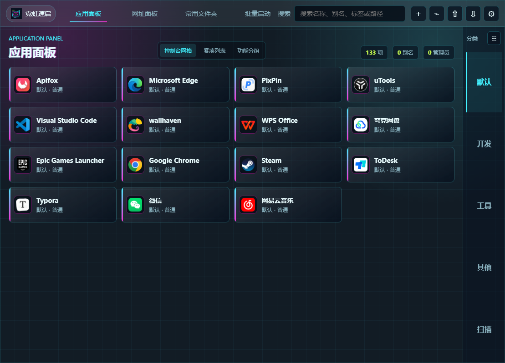
Task: Click the plus add button in toolbar
Action: (x=418, y=14)
